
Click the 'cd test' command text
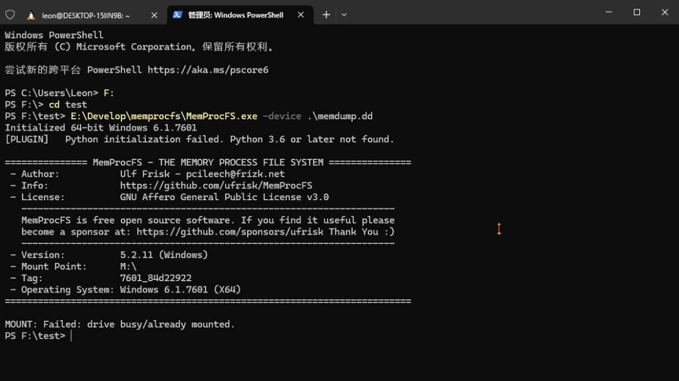click(67, 105)
